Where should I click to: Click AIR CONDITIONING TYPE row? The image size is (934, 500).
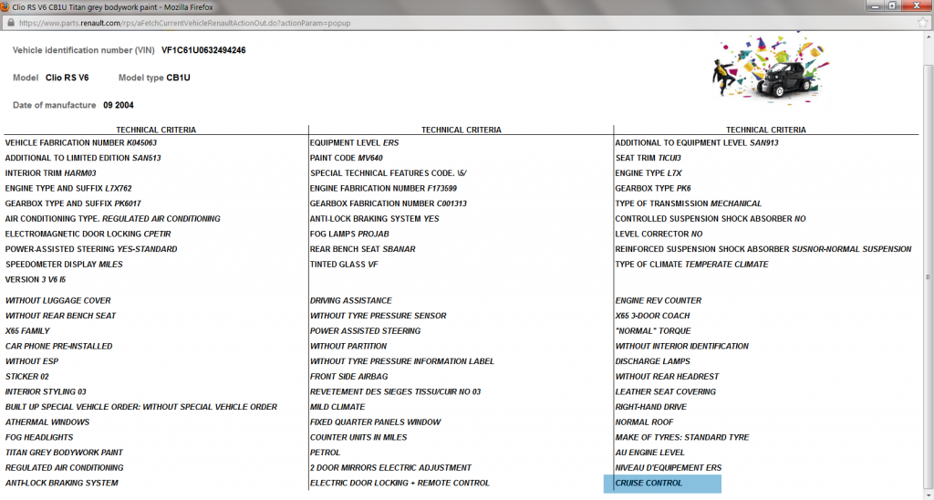[112, 219]
